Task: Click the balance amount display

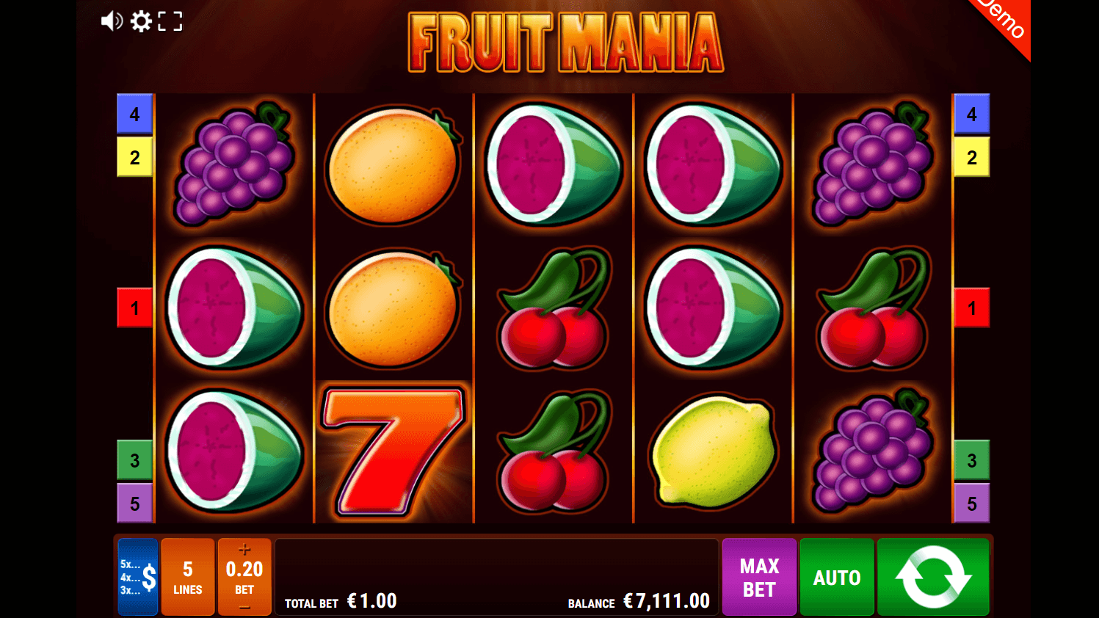Action: pyautogui.click(x=667, y=601)
